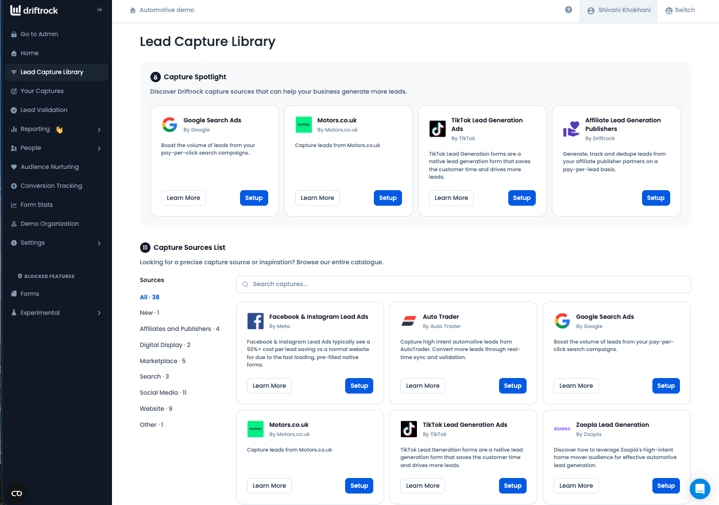The height and width of the screenshot is (505, 719).
Task: Click the Experimental flask icon
Action: pos(14,313)
